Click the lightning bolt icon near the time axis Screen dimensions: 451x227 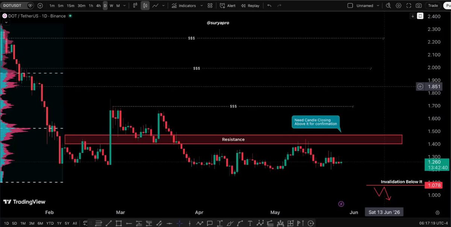[x=341, y=204]
